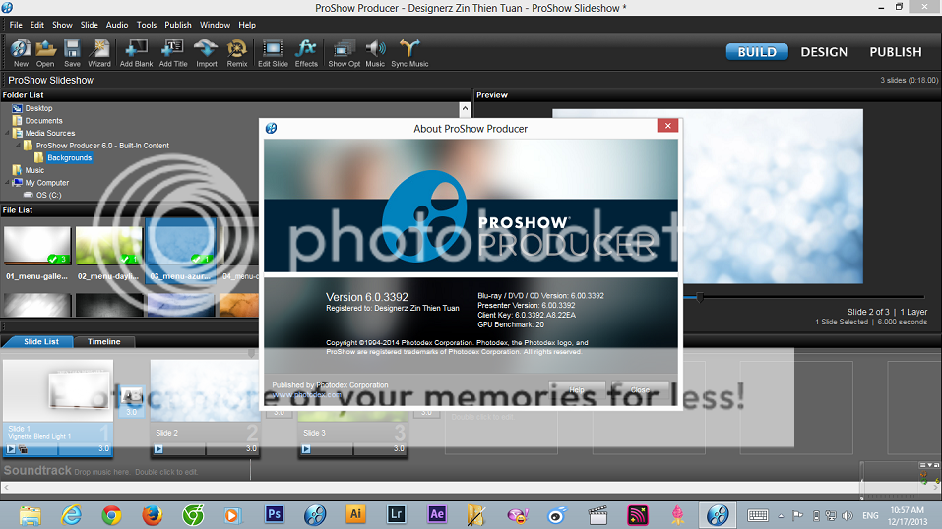This screenshot has width=942, height=529.
Task: Switch to PUBLISH workspace mode
Action: (x=895, y=52)
